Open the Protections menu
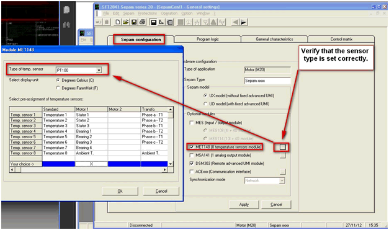Screen dimensions: 389x230 [x=148, y=14]
